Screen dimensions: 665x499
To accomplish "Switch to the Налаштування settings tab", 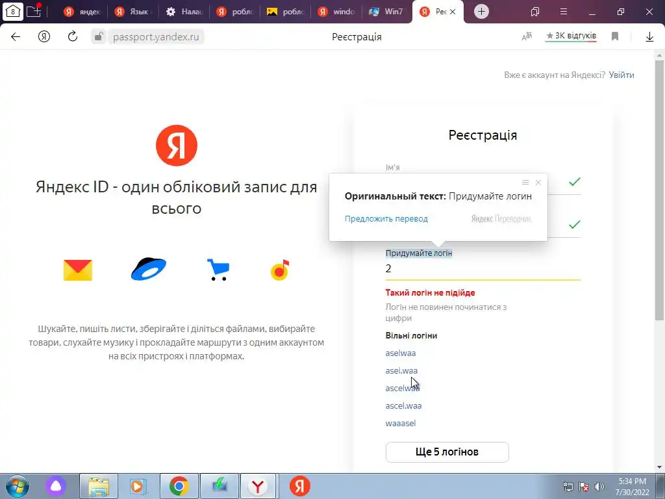I will [x=184, y=12].
